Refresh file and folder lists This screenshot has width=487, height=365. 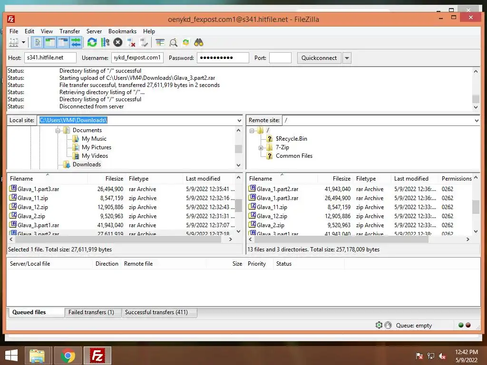coord(92,42)
